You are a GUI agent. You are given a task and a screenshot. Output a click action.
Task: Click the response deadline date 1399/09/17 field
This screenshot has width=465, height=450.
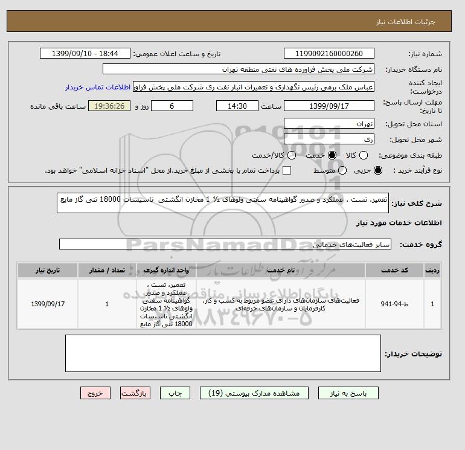coord(329,106)
